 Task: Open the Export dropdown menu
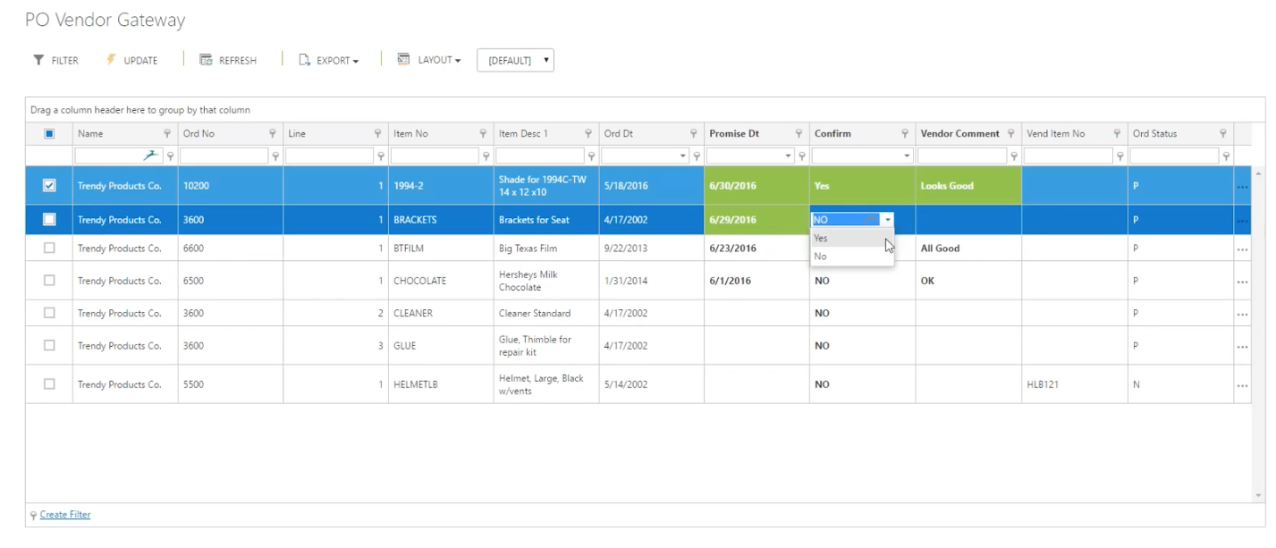329,61
